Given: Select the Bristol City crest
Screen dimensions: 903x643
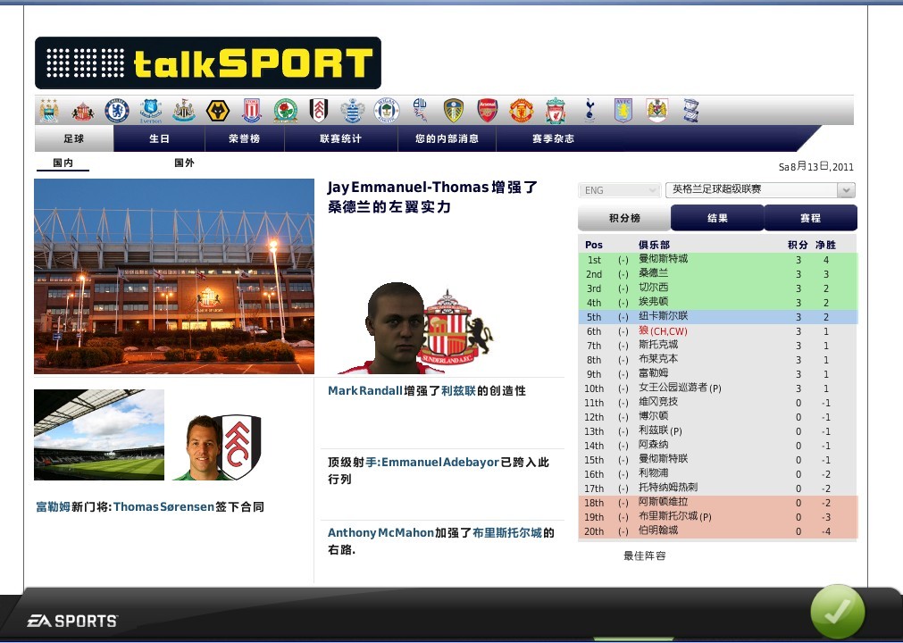Looking at the screenshot, I should coord(657,111).
